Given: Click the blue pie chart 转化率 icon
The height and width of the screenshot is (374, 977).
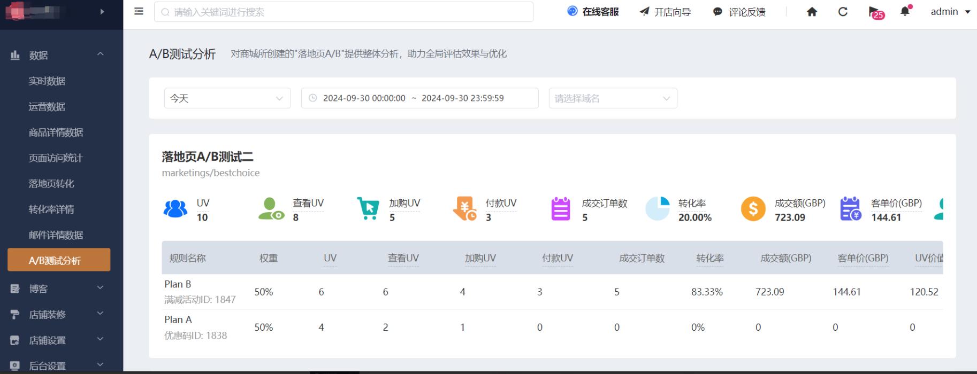Looking at the screenshot, I should click(657, 209).
